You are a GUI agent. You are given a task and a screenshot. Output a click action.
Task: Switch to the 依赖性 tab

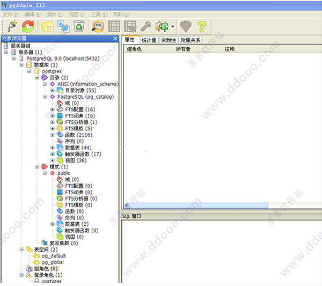[169, 40]
